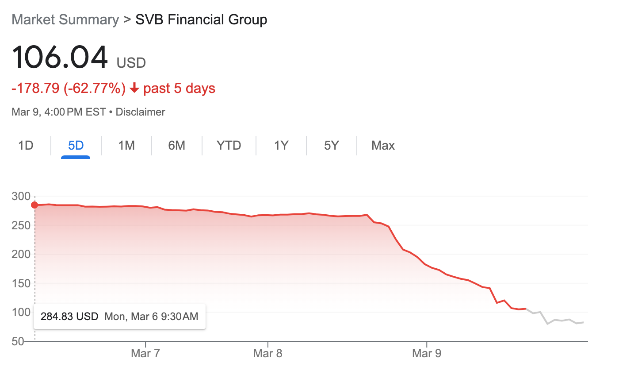The width and height of the screenshot is (619, 371).
Task: Click the 106.04 price value
Action: 60,58
